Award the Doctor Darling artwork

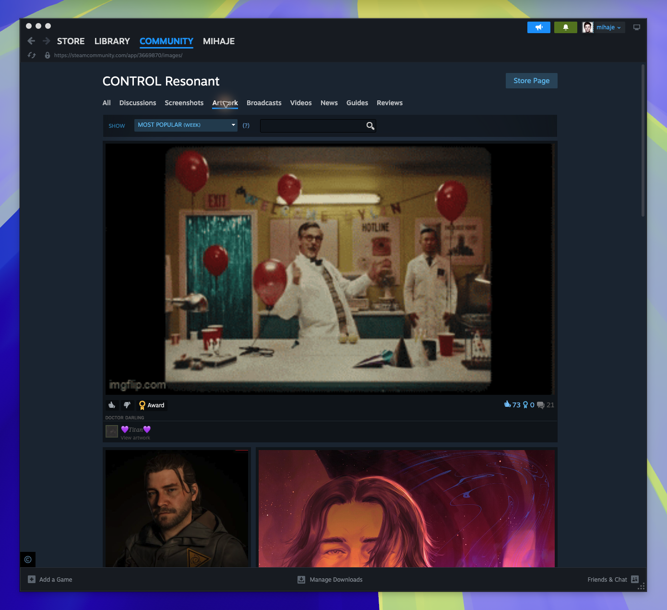[152, 405]
